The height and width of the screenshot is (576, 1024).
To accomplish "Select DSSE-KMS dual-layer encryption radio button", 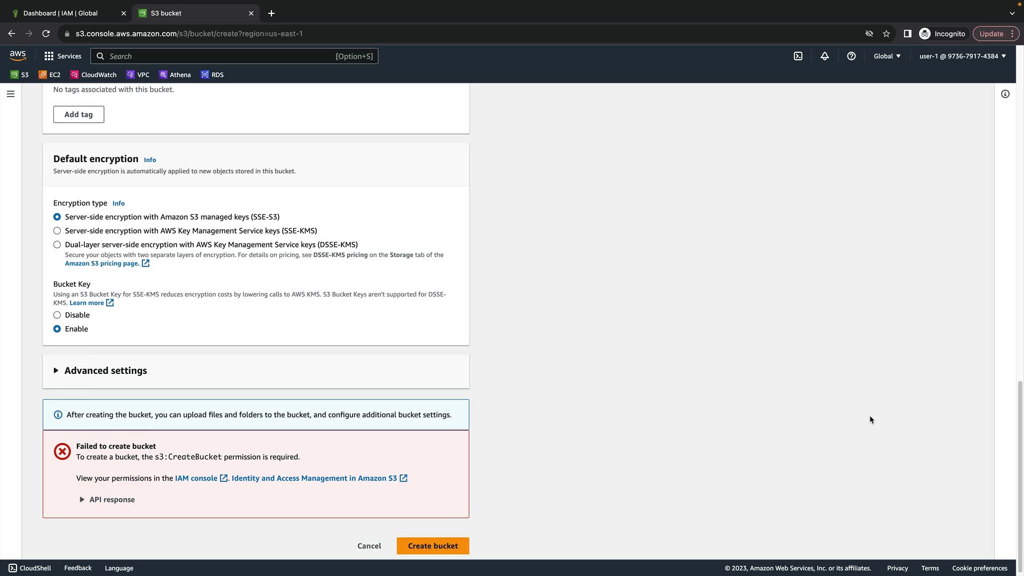I will 57,245.
